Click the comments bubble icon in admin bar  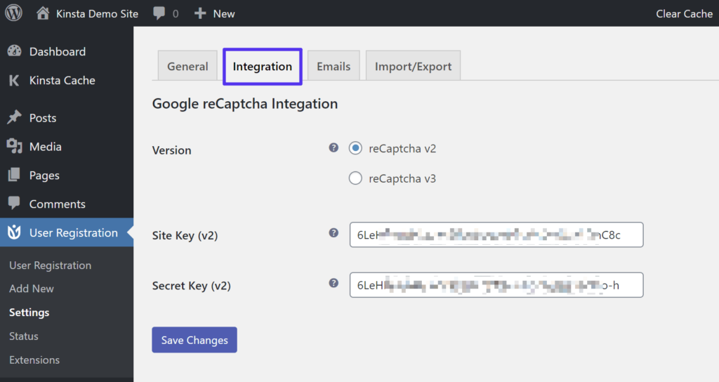(160, 13)
